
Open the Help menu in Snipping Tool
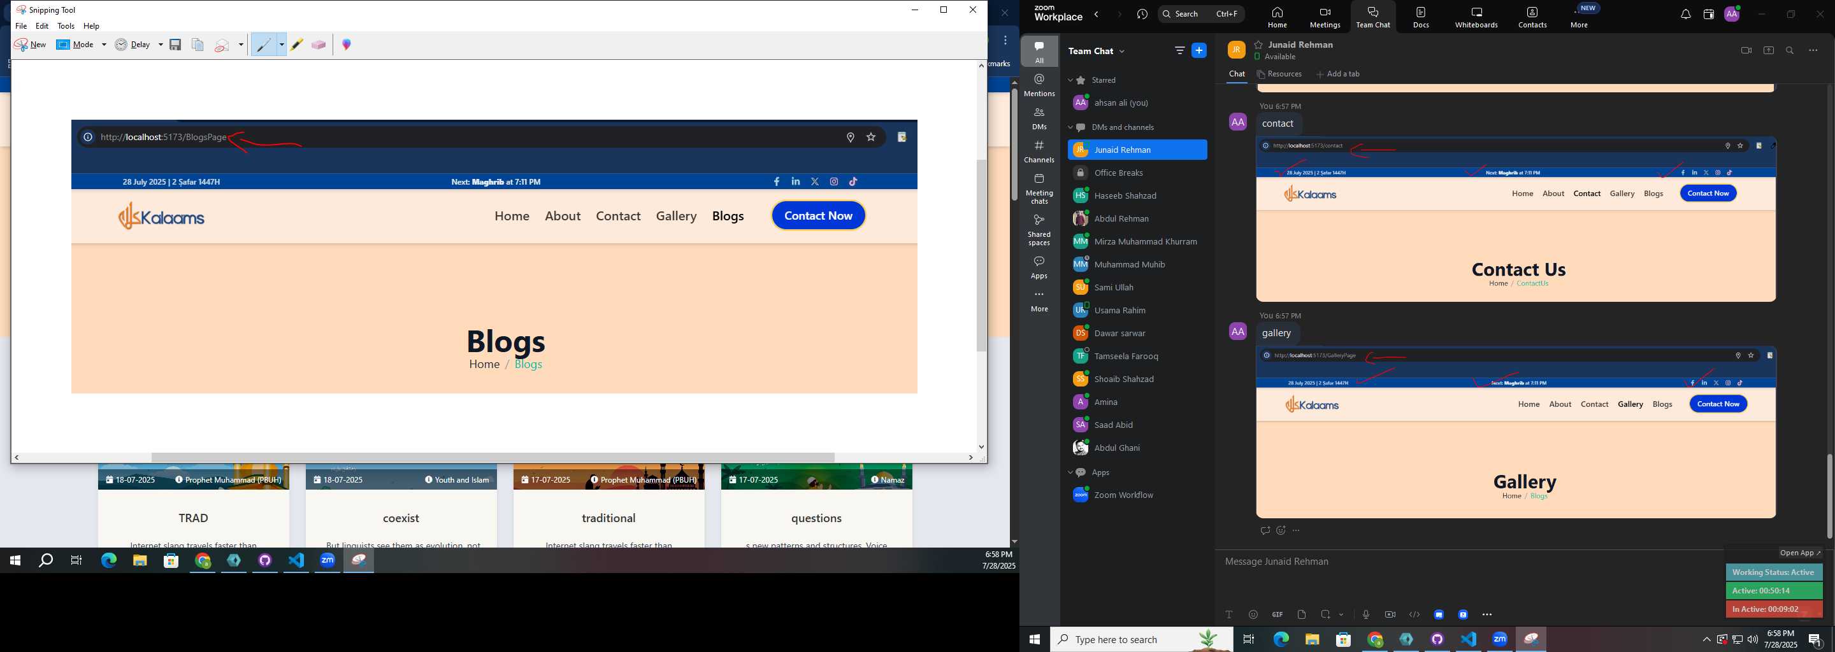(91, 26)
